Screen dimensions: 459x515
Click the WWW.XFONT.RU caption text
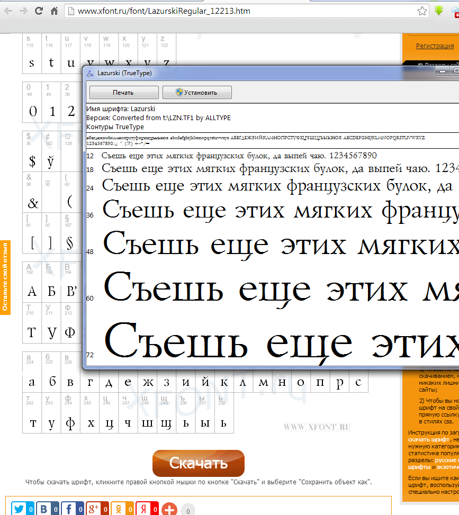[317, 427]
